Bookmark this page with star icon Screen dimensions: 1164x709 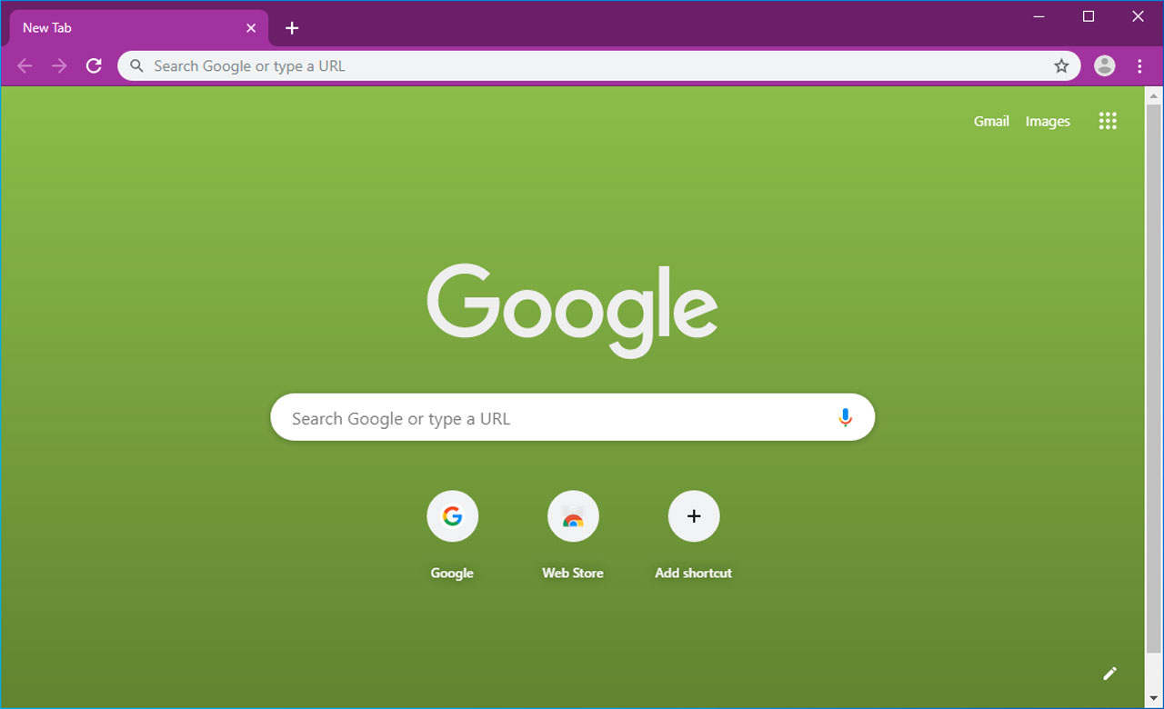coord(1061,65)
